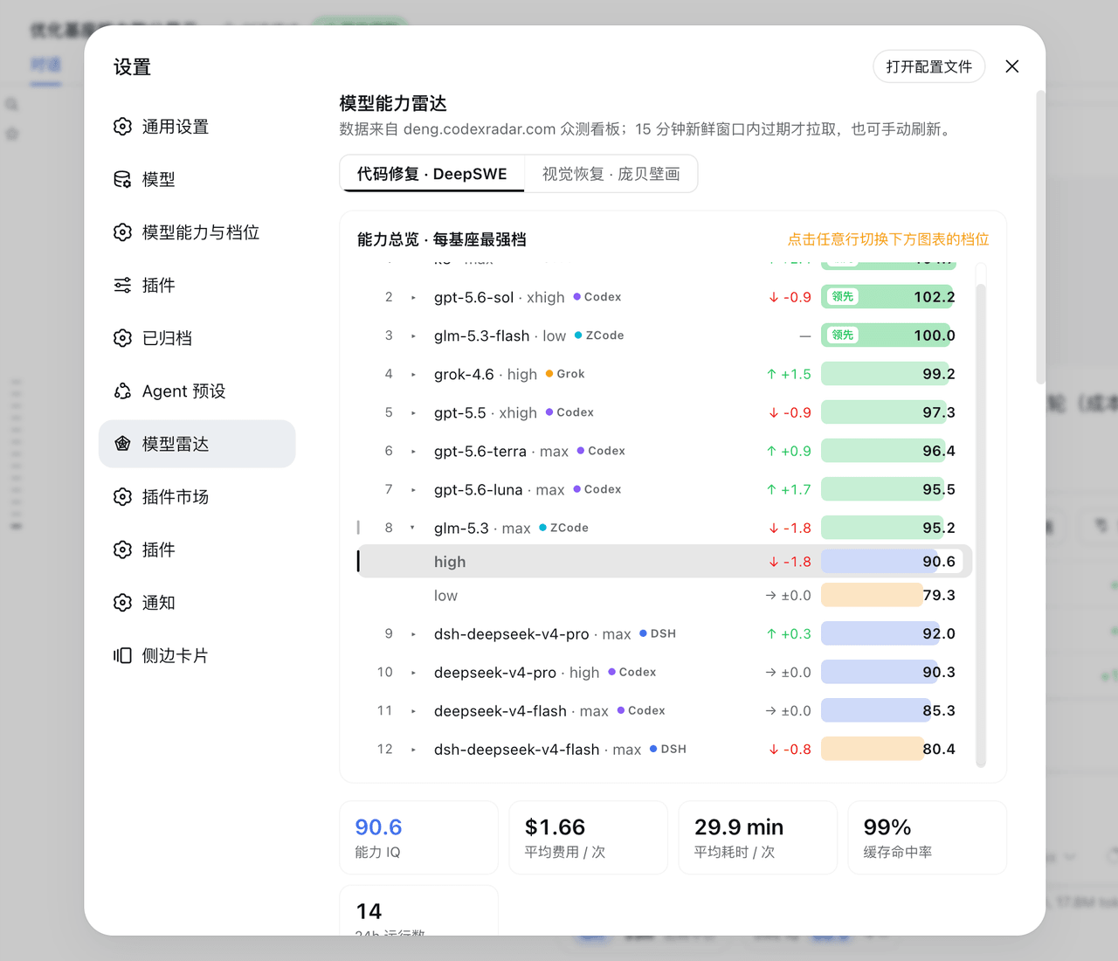Expand the grok-4.6 row
The image size is (1118, 961).
[413, 374]
